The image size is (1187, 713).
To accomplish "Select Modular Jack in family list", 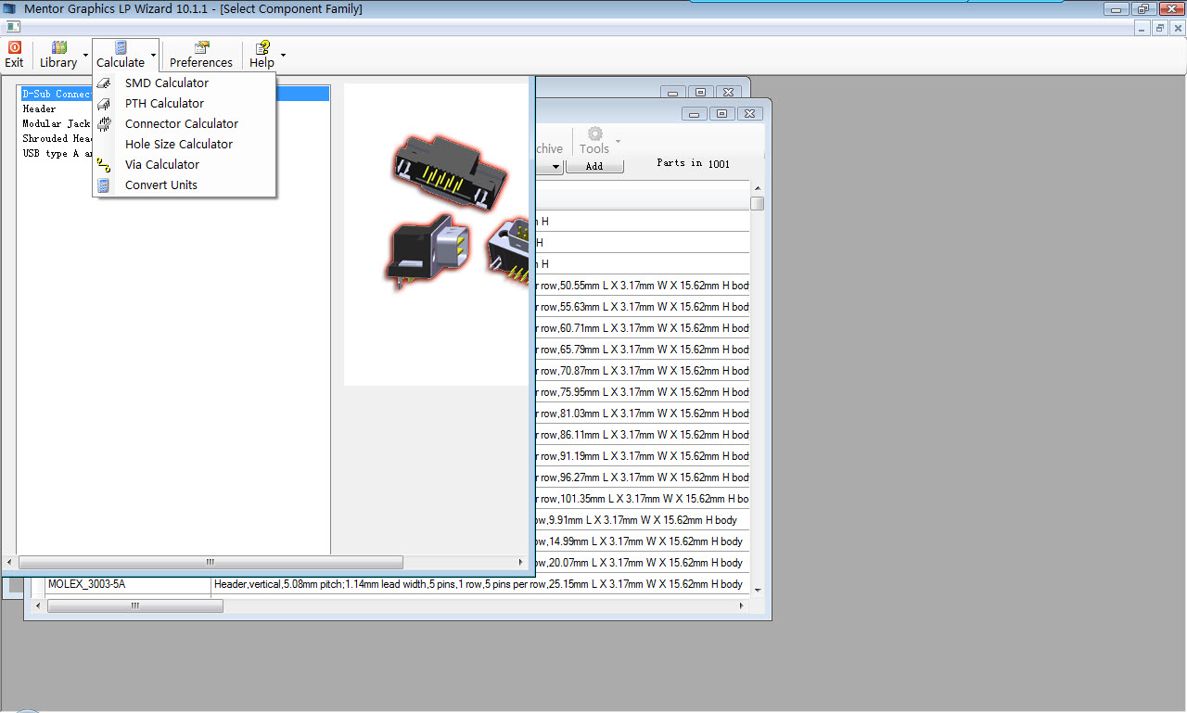I will (x=57, y=123).
